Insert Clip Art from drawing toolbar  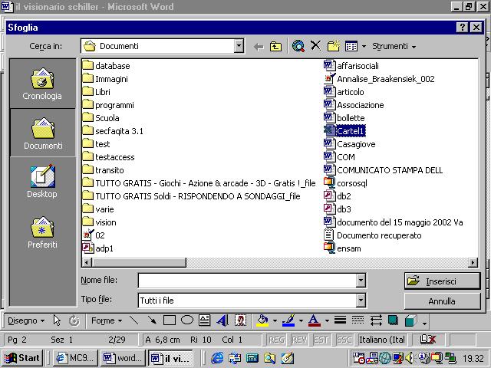240,320
